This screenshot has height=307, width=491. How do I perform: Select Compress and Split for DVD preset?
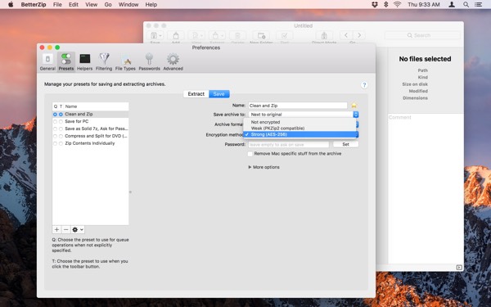[90, 136]
